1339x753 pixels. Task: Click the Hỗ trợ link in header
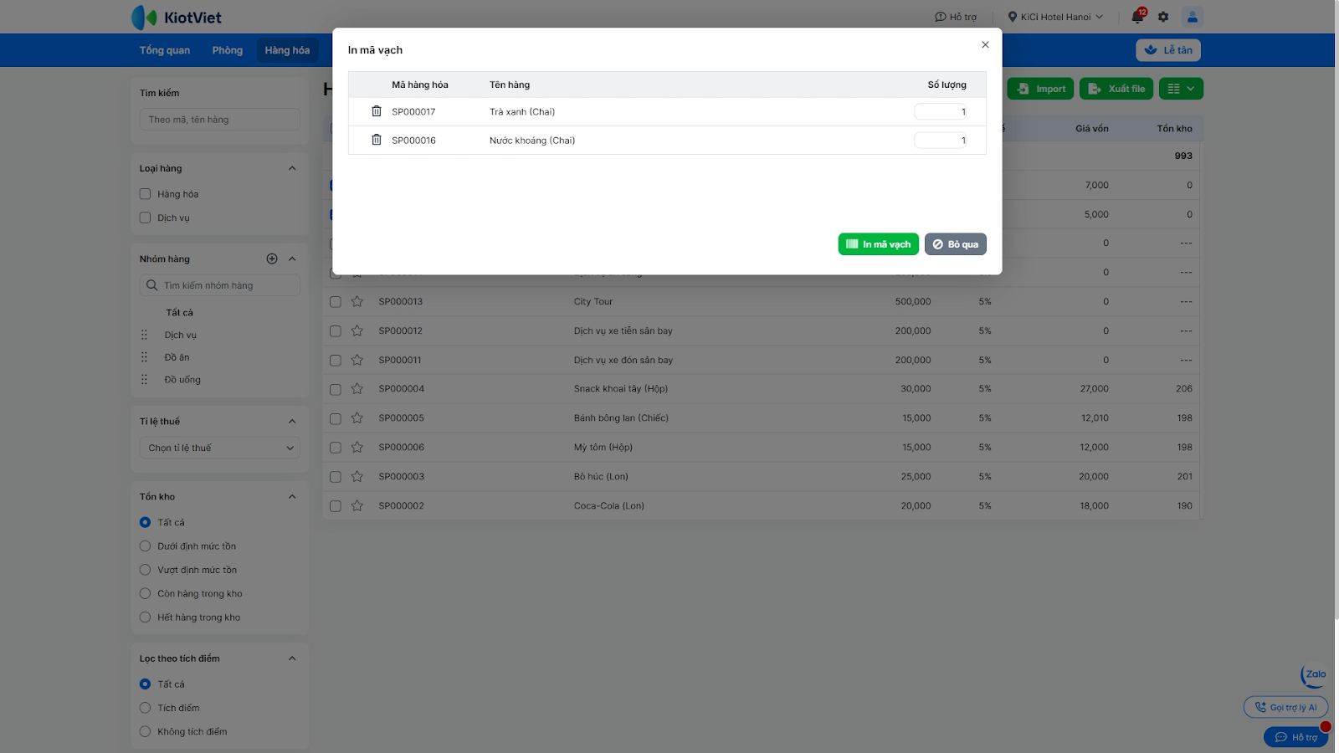(x=956, y=17)
